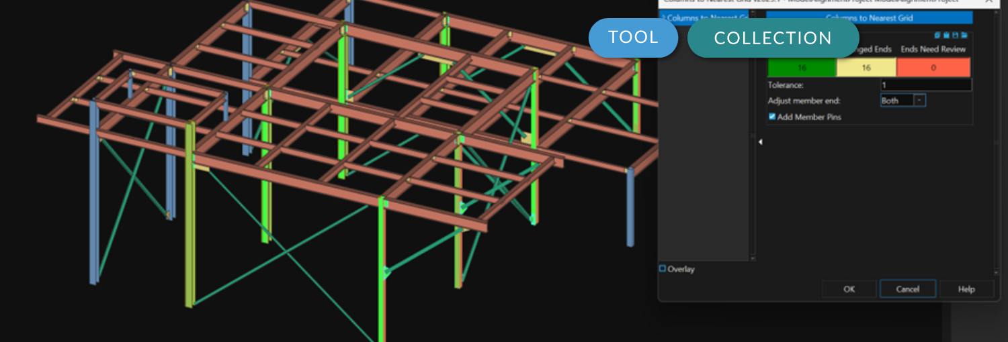1008x342 pixels.
Task: Close the Columns to Nearest Grid dialog
Action: 989,2
